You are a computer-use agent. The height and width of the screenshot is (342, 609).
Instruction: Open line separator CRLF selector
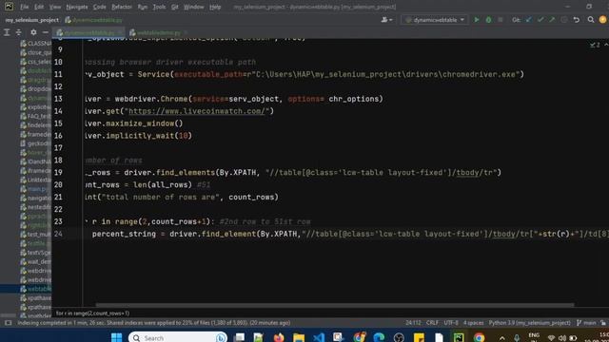[x=432, y=323]
